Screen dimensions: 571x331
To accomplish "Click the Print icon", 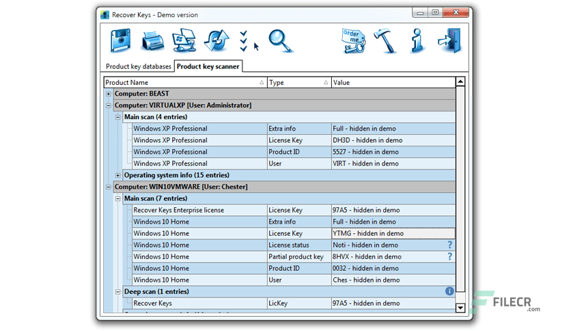I will [152, 41].
